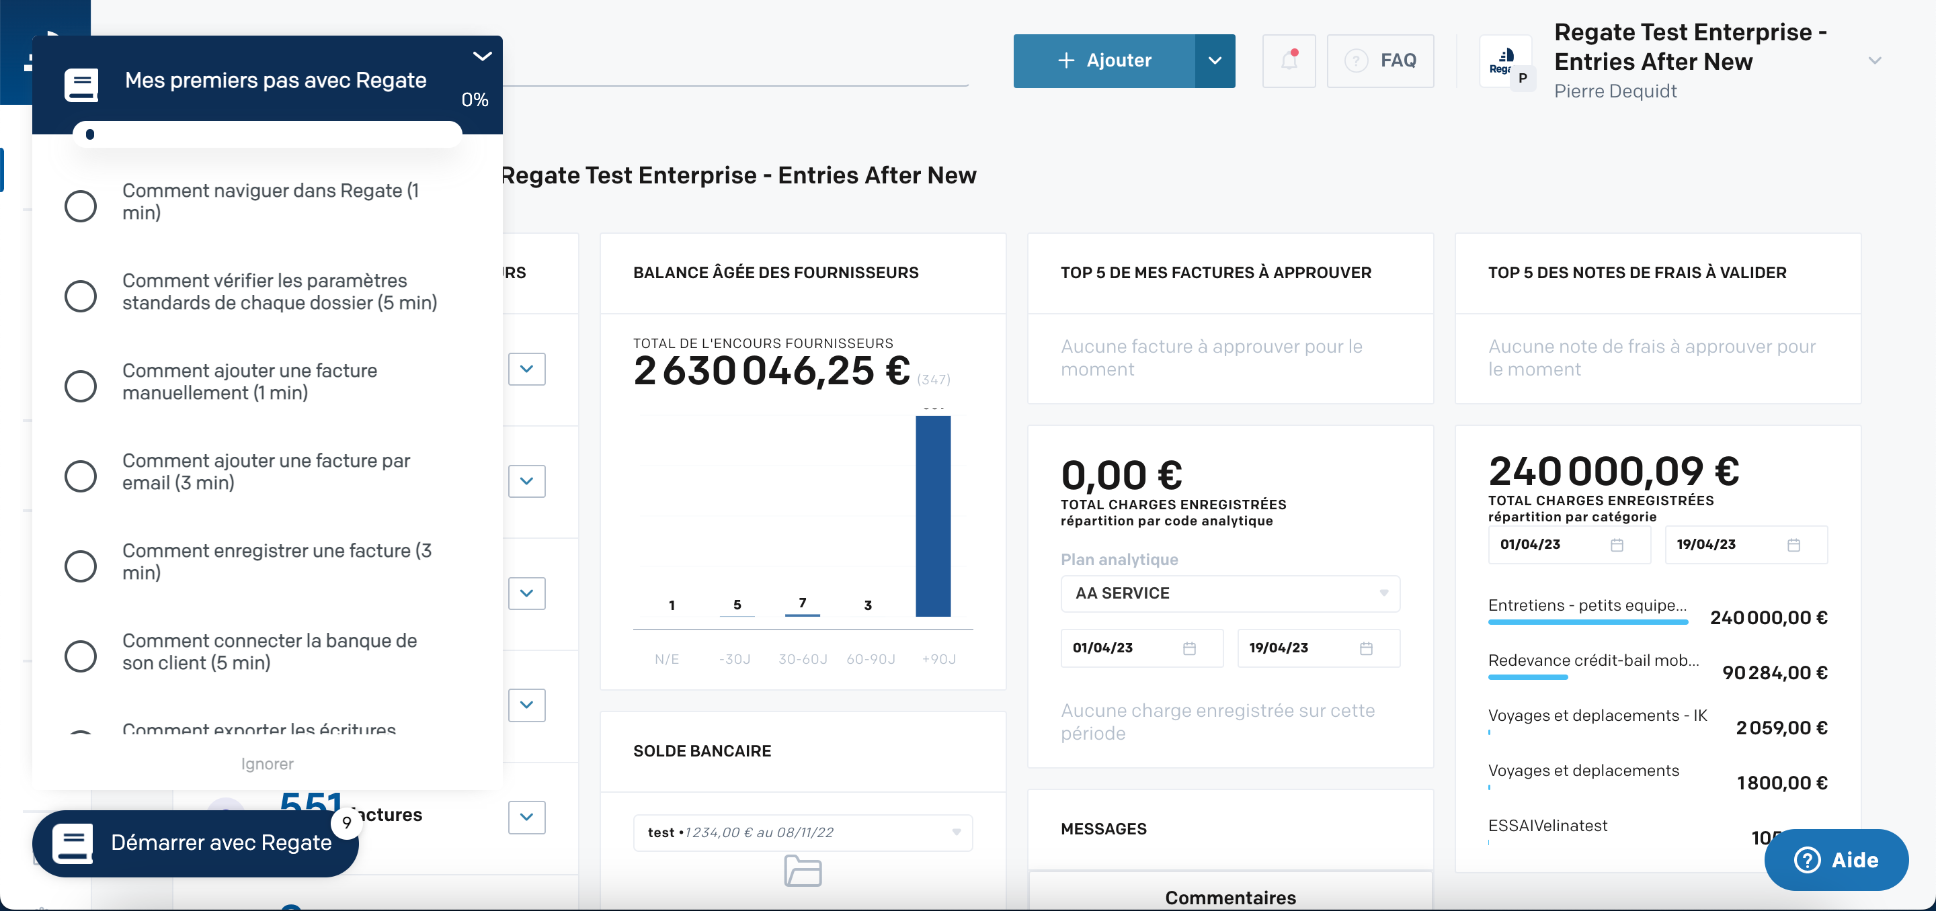Mark 'Comment vérifier les paramètres standards' step circle
Image resolution: width=1936 pixels, height=911 pixels.
tap(81, 296)
